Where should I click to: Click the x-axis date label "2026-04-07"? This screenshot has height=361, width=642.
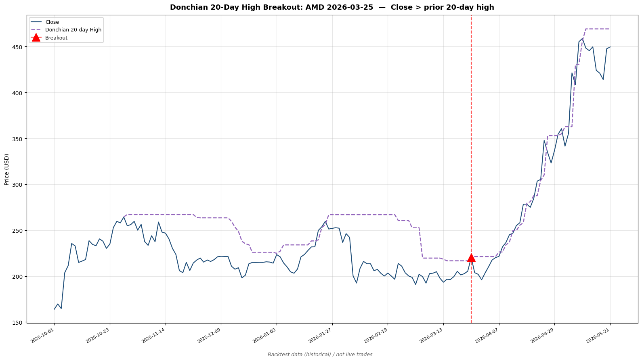click(487, 336)
